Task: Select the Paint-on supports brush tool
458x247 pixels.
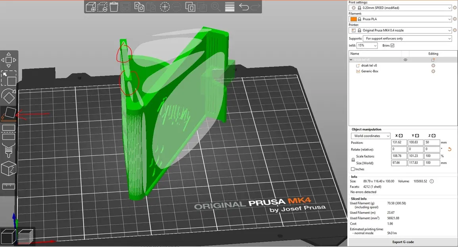Action: click(x=8, y=150)
